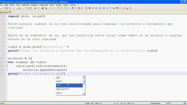Choose highlighted 'del' autocomplete entry
This screenshot has width=187, height=105.
pyautogui.click(x=69, y=85)
